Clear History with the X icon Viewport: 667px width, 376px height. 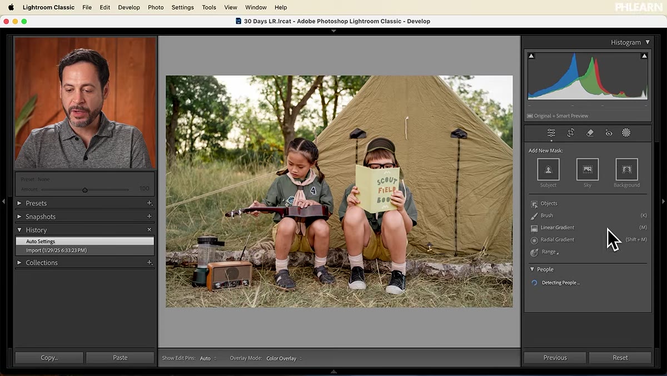pyautogui.click(x=149, y=230)
